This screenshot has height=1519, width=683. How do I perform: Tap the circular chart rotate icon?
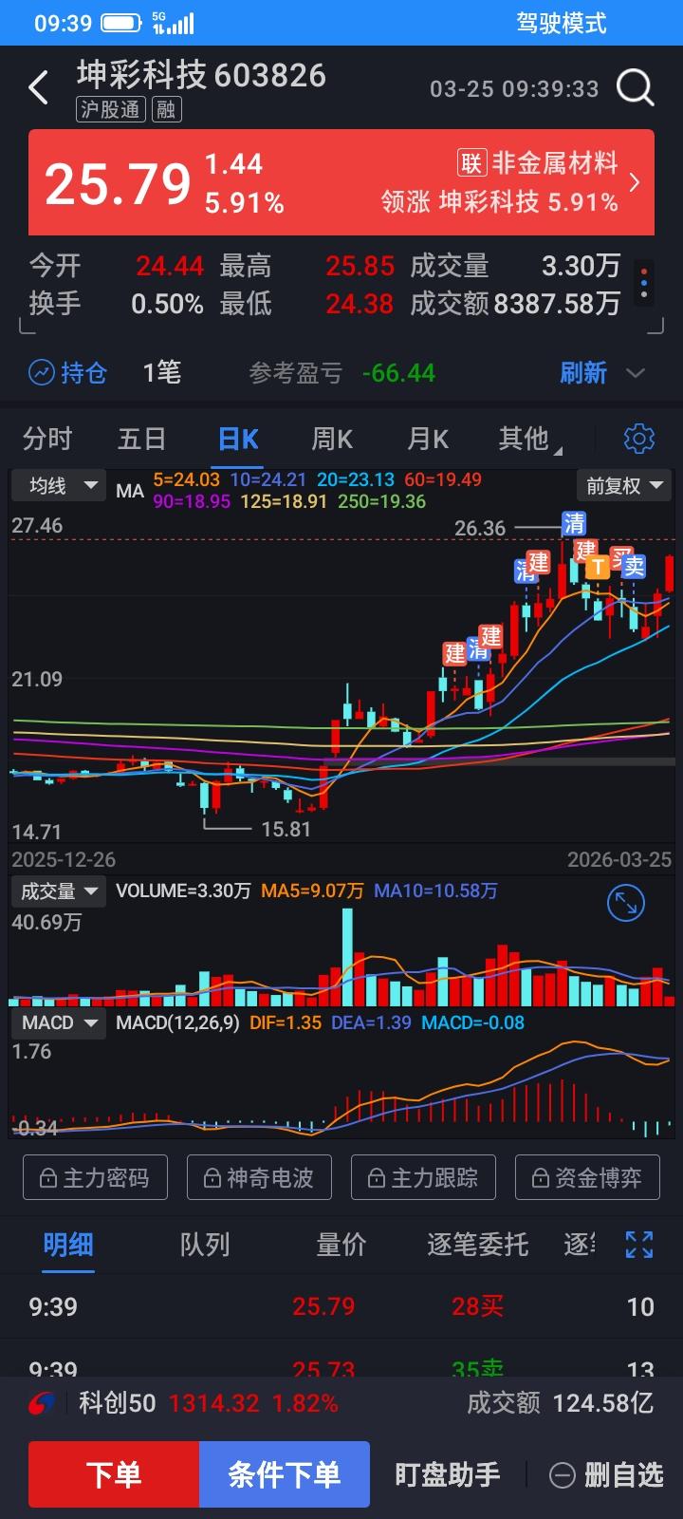[625, 903]
